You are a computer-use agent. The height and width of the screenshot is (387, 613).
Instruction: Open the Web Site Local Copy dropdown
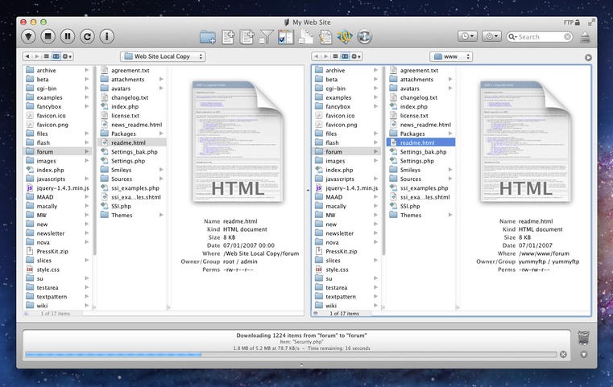162,56
